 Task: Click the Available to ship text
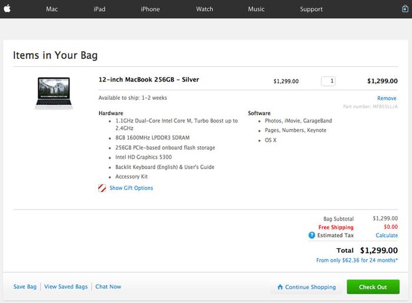[132, 98]
